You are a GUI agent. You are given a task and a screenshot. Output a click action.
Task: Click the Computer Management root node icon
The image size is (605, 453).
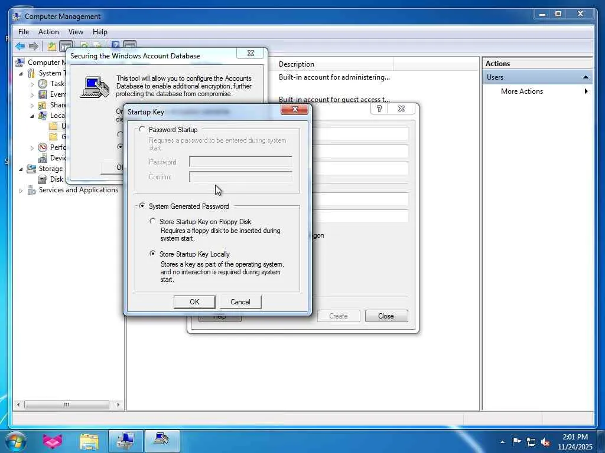click(x=20, y=62)
